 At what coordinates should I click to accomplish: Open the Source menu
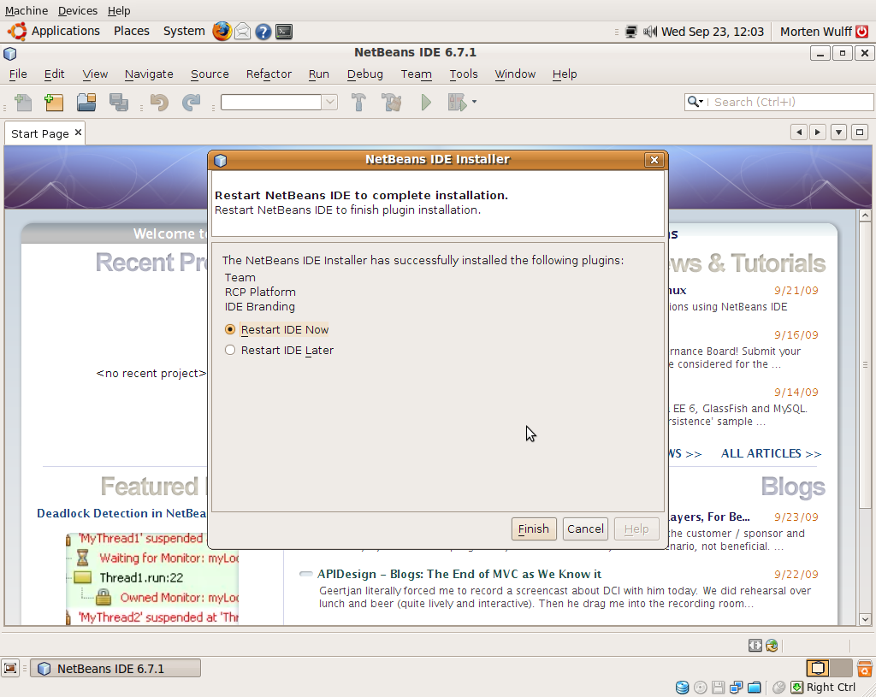click(210, 74)
